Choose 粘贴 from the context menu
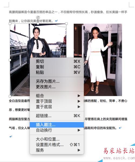 coord(57,72)
